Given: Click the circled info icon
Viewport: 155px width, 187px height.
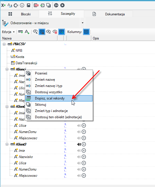Looking at the screenshot, I should click(22, 5).
